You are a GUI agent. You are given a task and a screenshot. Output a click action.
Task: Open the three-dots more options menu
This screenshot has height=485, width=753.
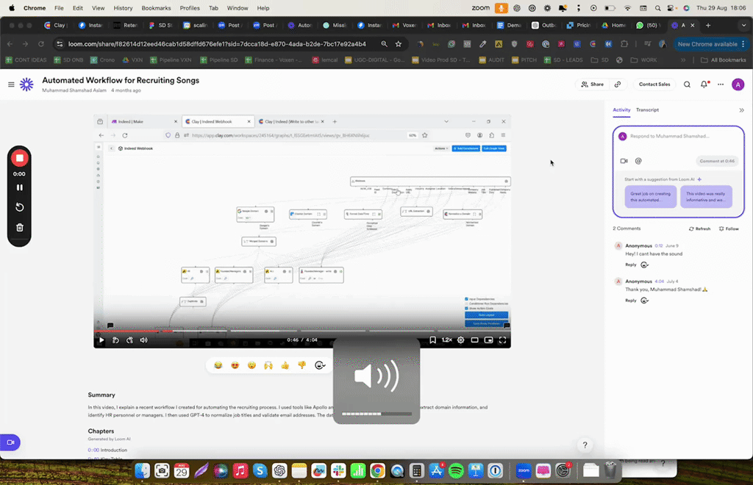point(721,85)
